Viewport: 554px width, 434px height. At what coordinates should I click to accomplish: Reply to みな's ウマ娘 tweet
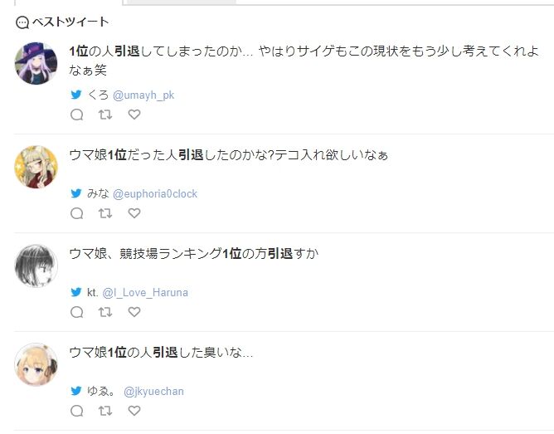tap(77, 214)
